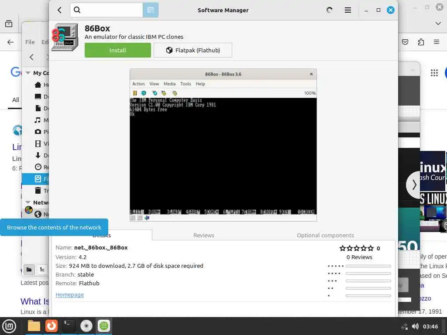This screenshot has height=335, width=447.
Task: Open the Linux Mint start menu
Action: 9,326
